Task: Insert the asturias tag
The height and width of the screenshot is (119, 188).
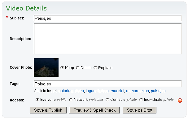Action: tap(65, 91)
